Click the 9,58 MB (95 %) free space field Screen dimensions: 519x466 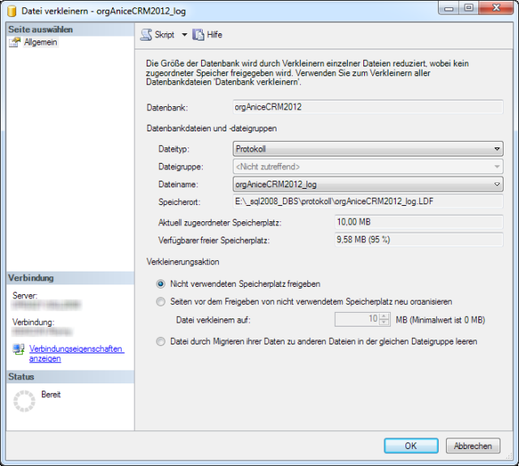coord(418,240)
